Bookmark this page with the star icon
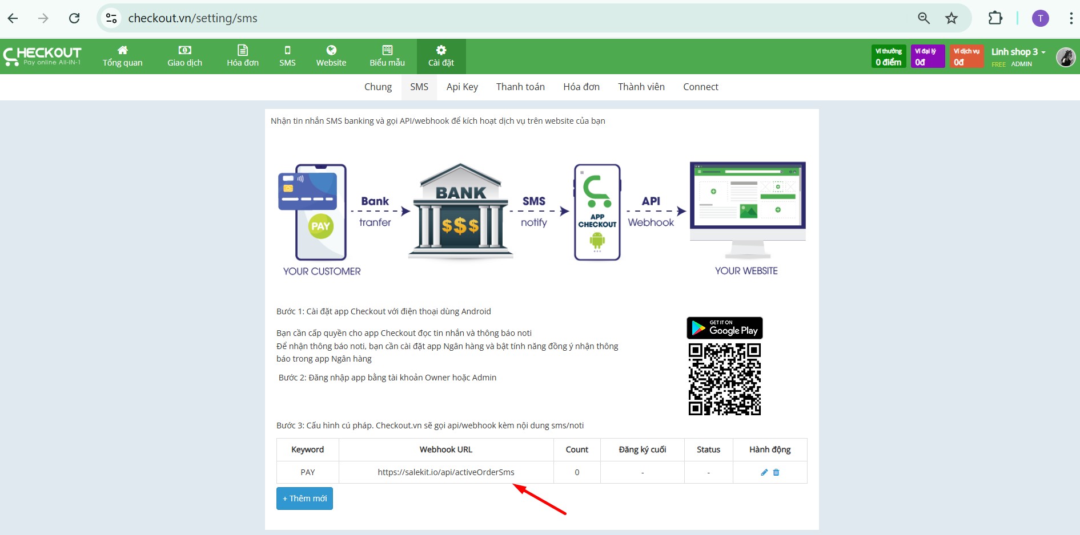Screen dimensions: 1080x535 click(x=951, y=18)
